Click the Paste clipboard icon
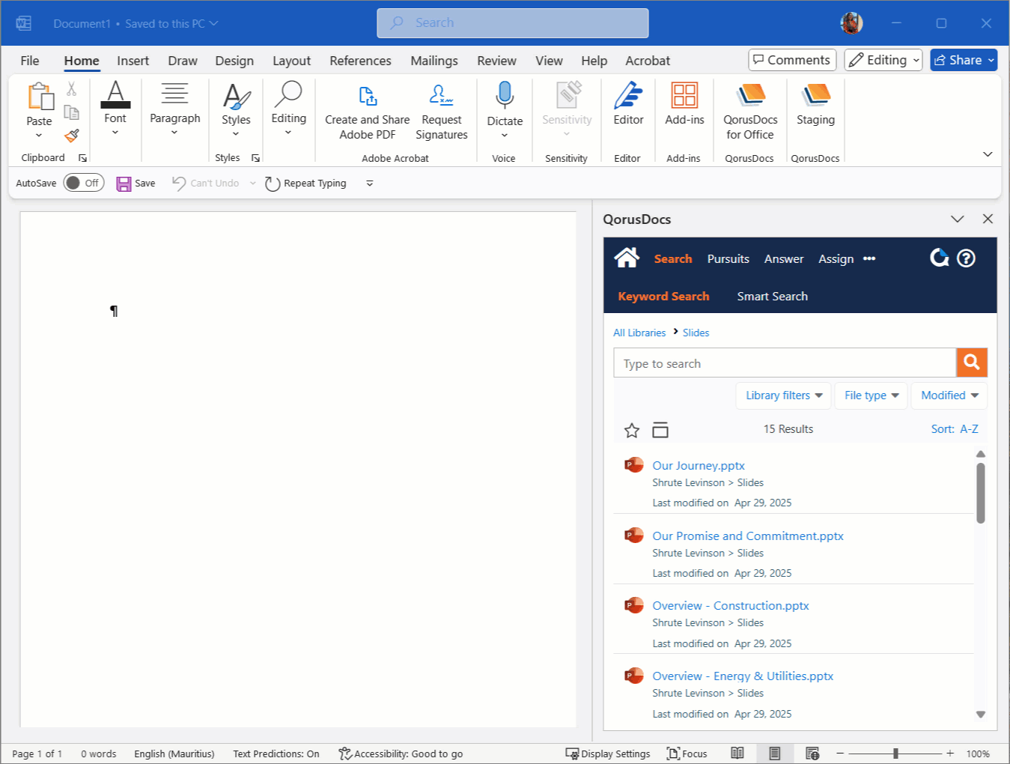The width and height of the screenshot is (1010, 764). click(40, 97)
